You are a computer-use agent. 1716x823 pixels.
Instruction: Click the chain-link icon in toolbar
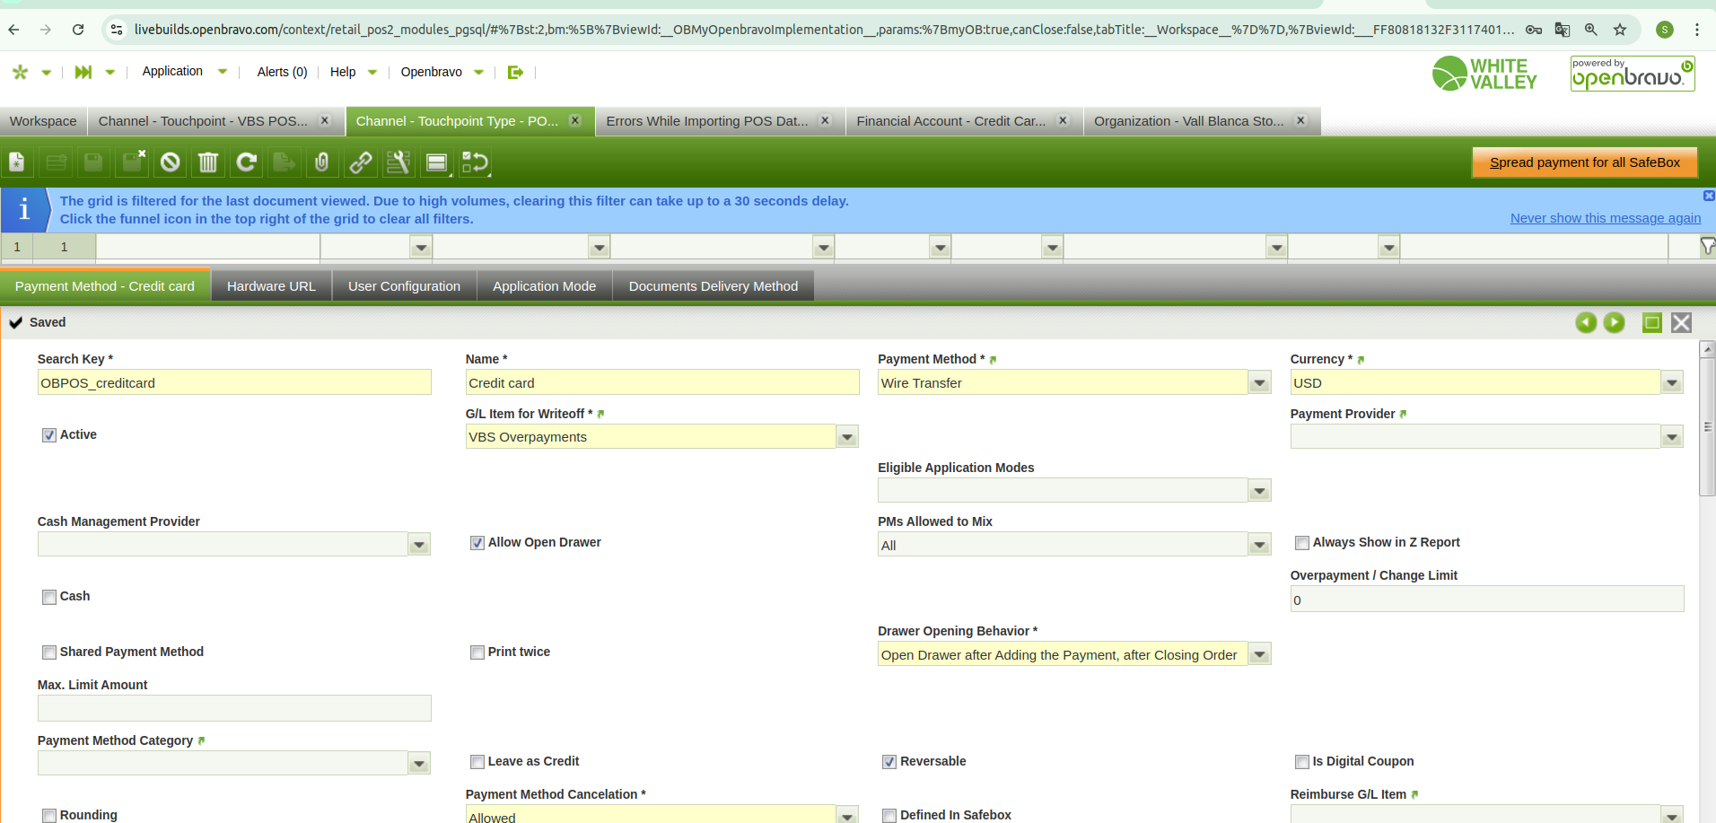[361, 162]
